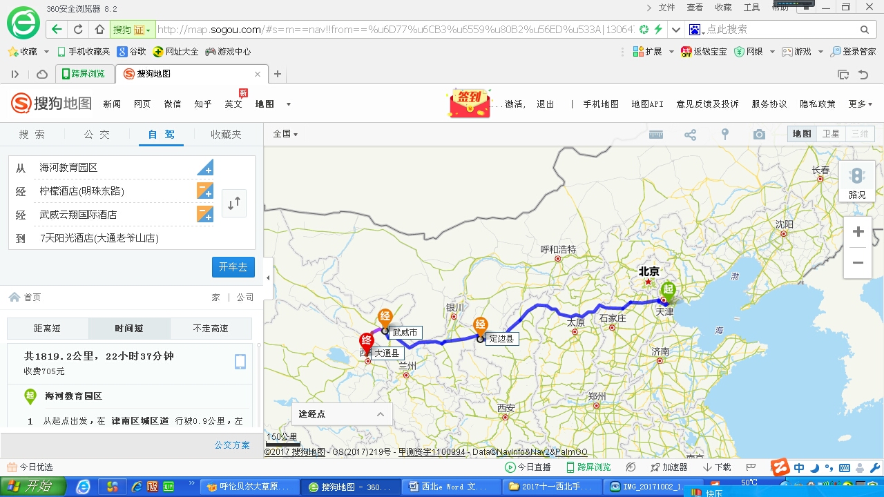884x497 pixels.
Task: Switch map view to 卫星 satellite
Action: pyautogui.click(x=830, y=134)
